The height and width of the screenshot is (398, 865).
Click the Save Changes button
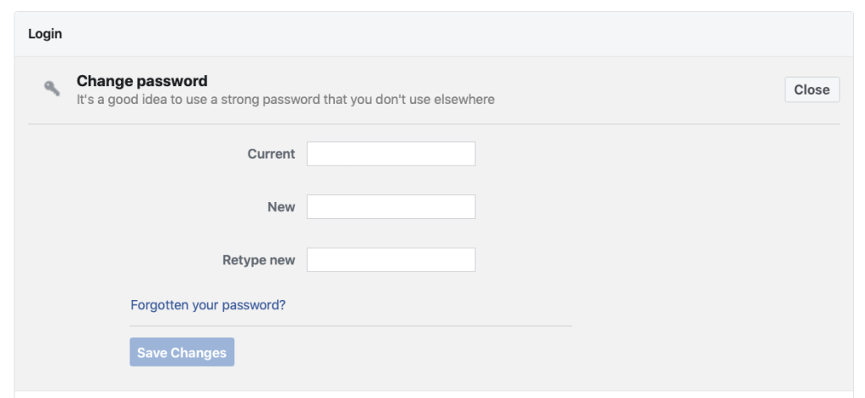click(182, 352)
